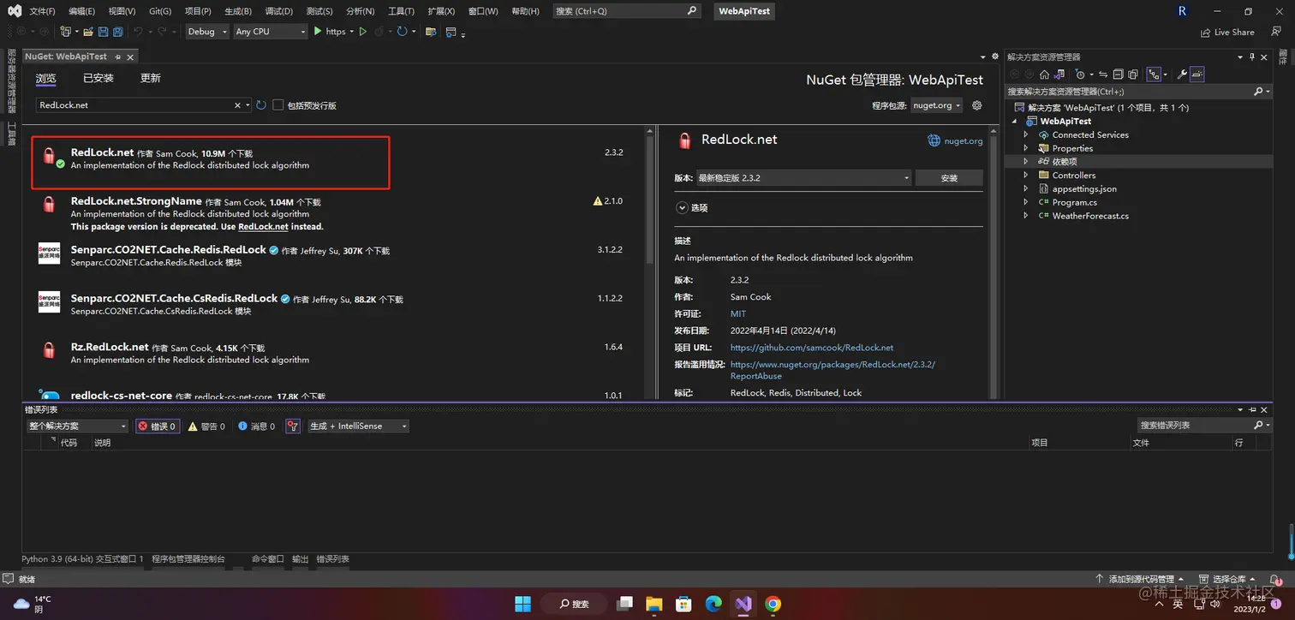Click the Save All toolbar icon

(x=116, y=32)
